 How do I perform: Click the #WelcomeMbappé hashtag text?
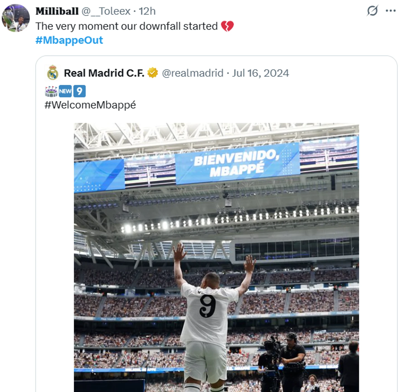[x=90, y=105]
